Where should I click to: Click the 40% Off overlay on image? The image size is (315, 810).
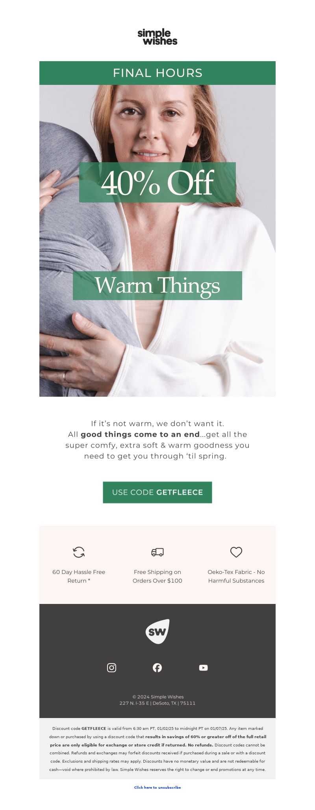[x=157, y=182]
